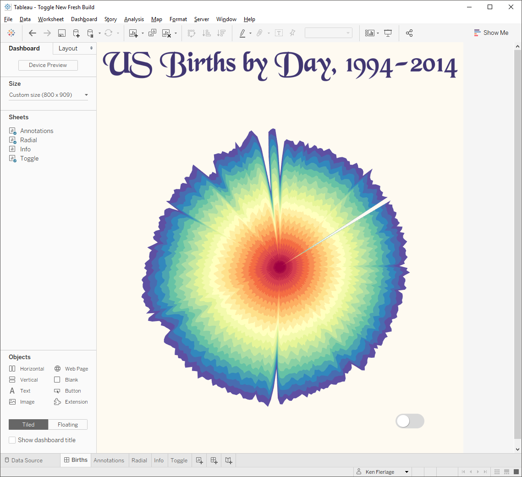522x477 pixels.
Task: Click the Show Mark Labels icon
Action: (279, 33)
